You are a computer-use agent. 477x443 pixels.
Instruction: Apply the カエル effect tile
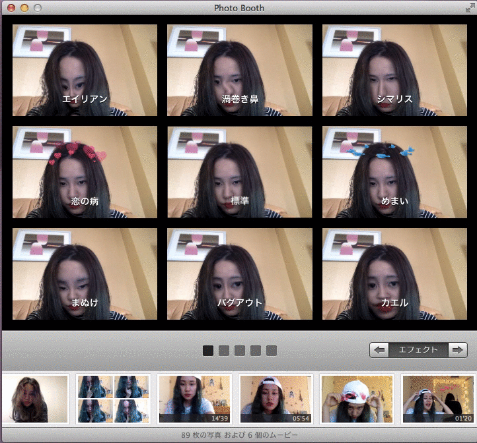pos(394,274)
